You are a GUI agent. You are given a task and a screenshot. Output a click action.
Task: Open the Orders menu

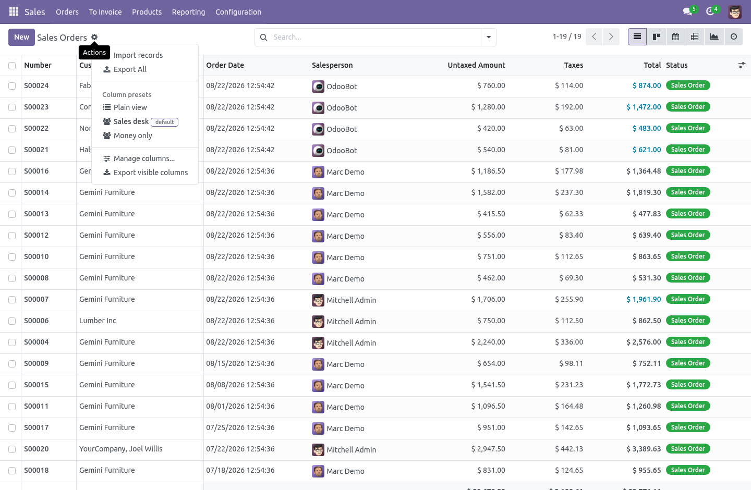pos(67,11)
